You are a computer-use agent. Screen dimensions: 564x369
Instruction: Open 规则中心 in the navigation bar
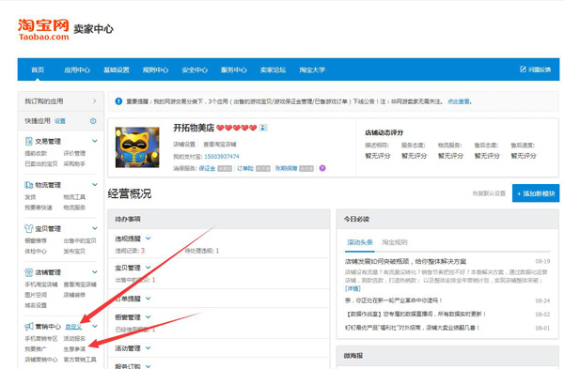155,69
